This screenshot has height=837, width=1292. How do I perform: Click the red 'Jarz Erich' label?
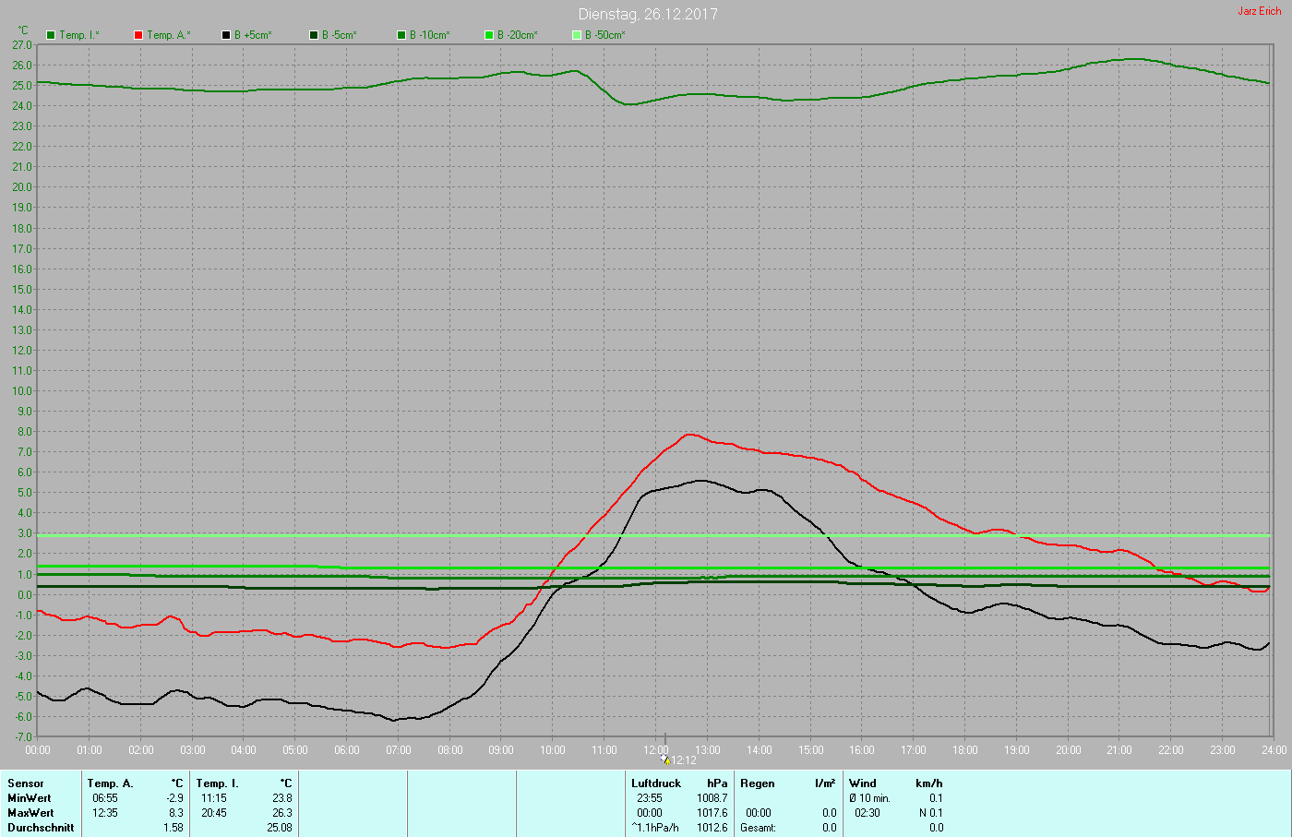[x=1260, y=11]
